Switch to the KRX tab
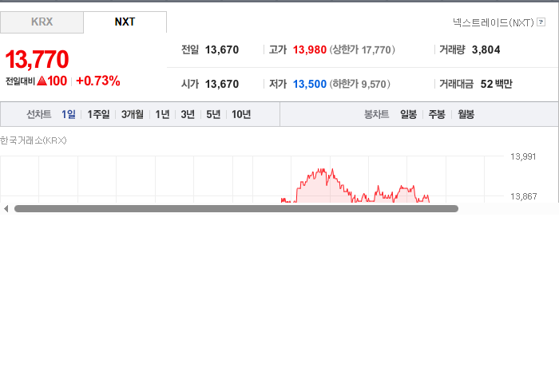The image size is (559, 391). click(x=42, y=22)
